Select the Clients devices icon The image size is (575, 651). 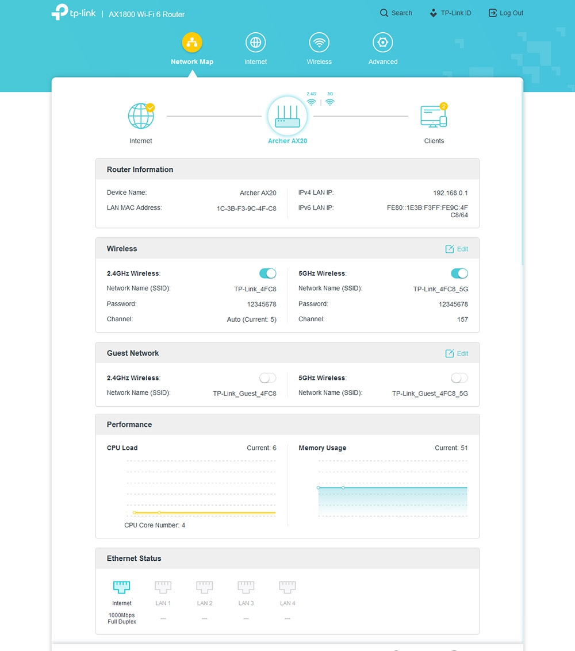[434, 116]
